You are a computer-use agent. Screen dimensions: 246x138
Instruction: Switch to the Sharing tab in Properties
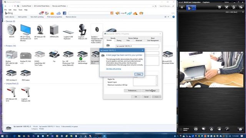click(119, 41)
